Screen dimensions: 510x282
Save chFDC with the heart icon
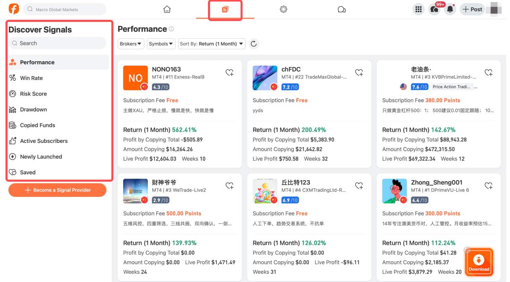pos(359,72)
